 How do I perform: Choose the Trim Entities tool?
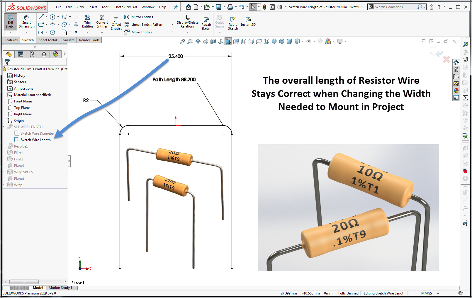click(x=87, y=22)
